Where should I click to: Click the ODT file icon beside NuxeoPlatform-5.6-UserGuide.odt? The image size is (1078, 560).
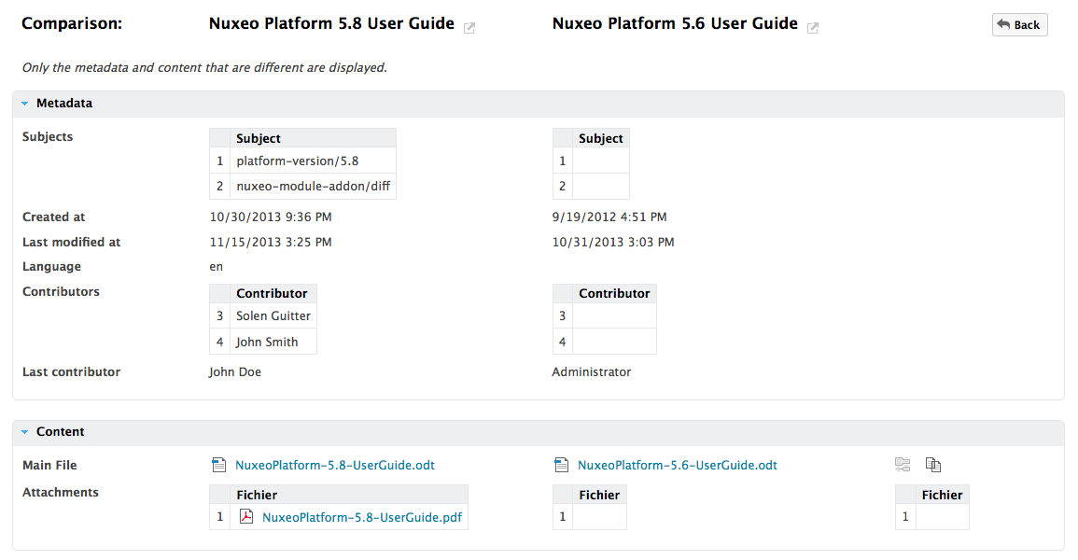click(x=561, y=465)
